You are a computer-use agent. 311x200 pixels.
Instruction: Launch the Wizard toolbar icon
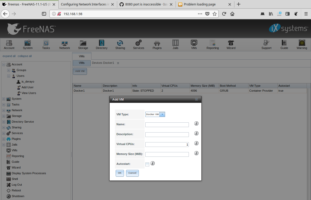coord(231,45)
